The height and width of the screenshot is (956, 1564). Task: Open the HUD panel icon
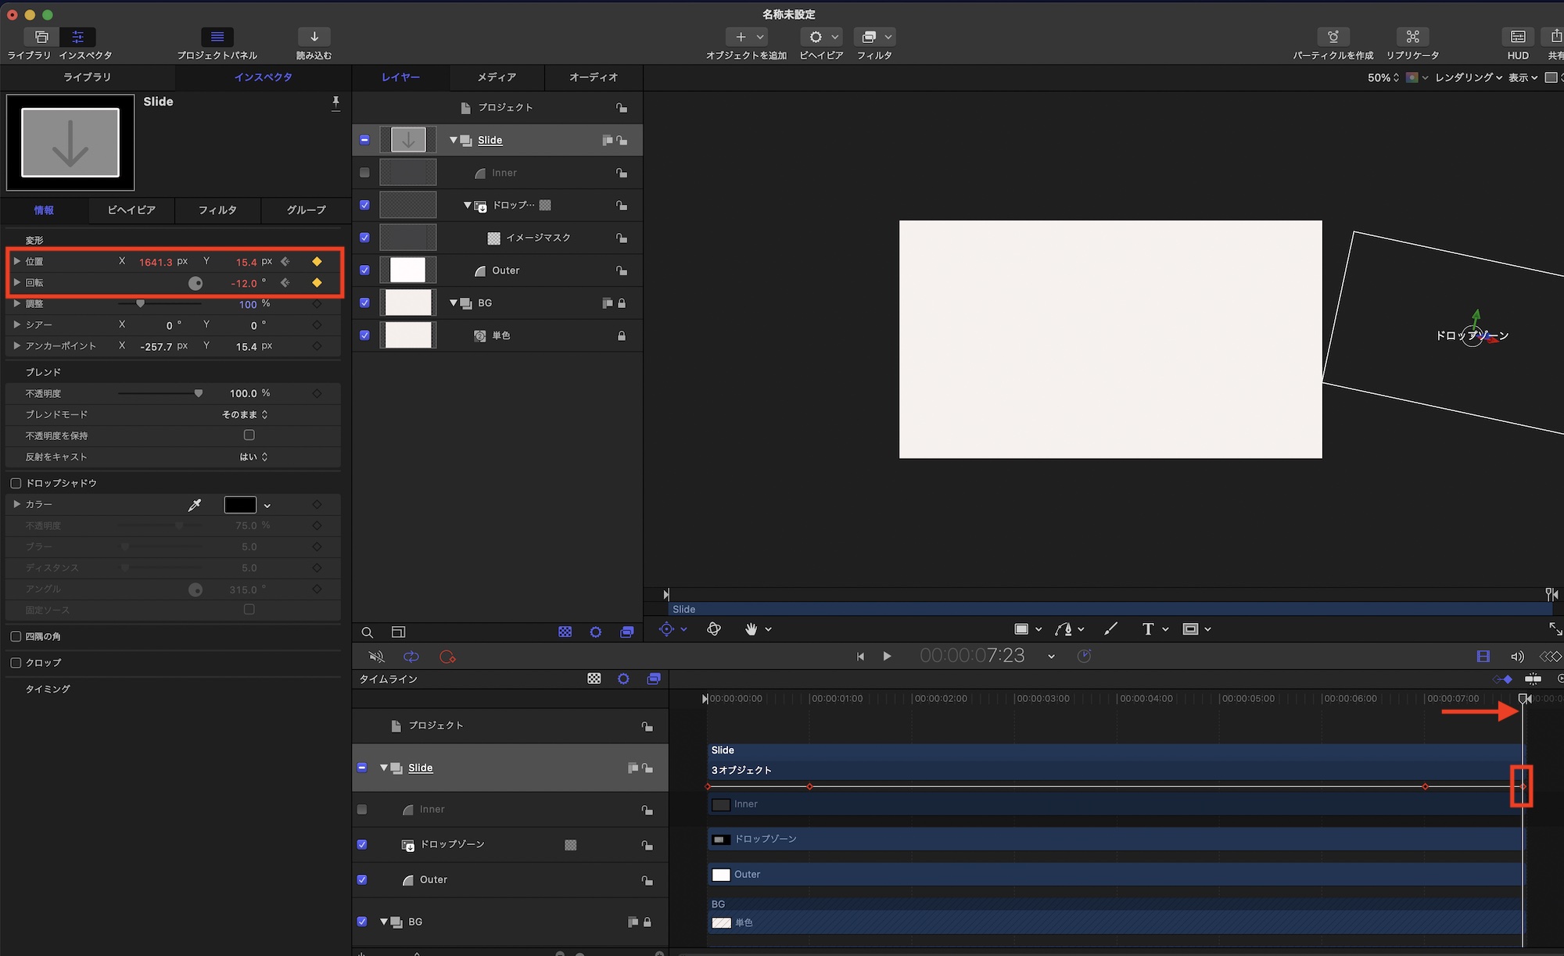1517,37
